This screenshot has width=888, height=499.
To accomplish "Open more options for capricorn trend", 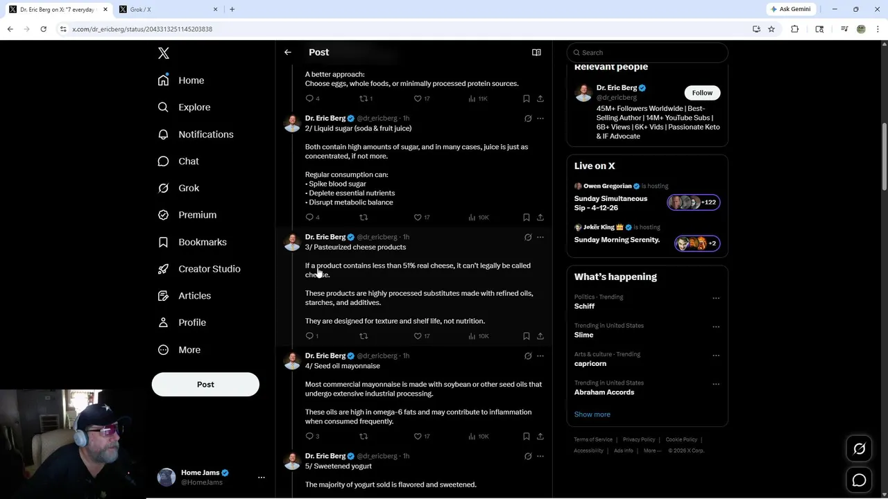I will coord(716,356).
